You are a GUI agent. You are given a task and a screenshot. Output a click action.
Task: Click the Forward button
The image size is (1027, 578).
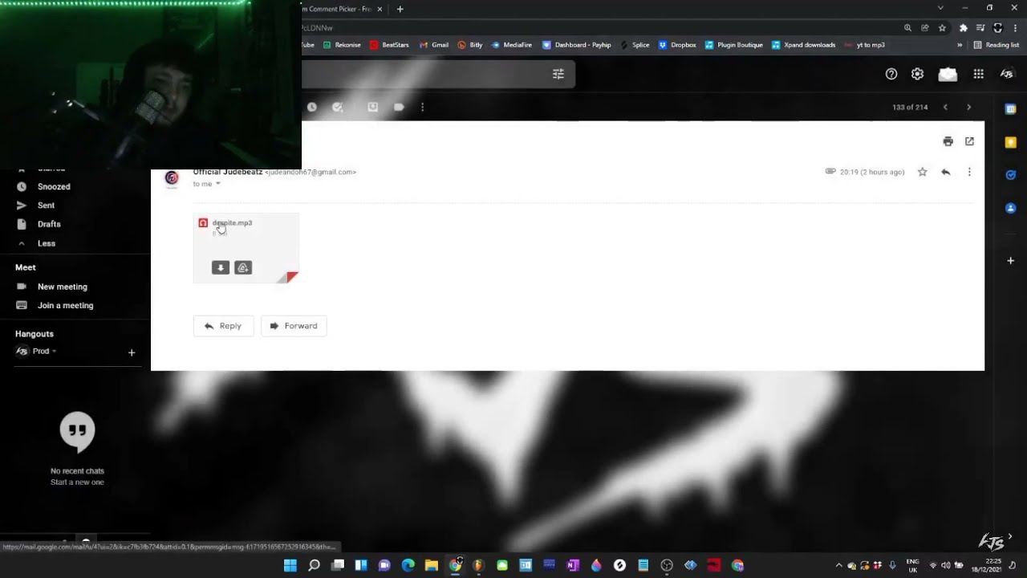click(294, 326)
